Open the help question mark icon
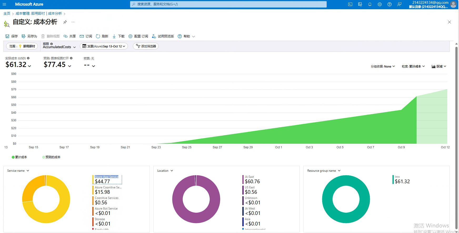The height and width of the screenshot is (233, 459). 390,4
